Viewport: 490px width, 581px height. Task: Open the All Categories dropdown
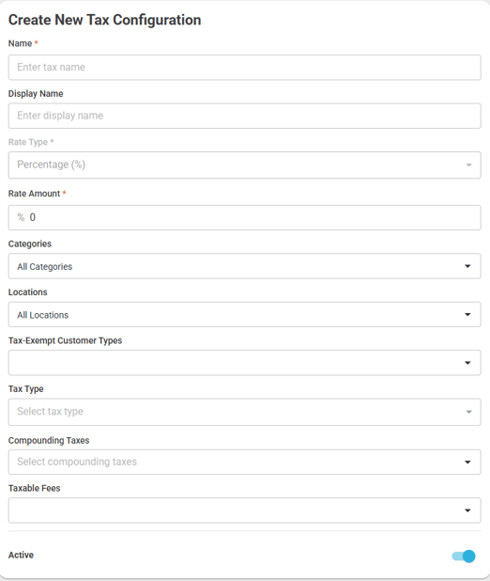pyautogui.click(x=245, y=266)
